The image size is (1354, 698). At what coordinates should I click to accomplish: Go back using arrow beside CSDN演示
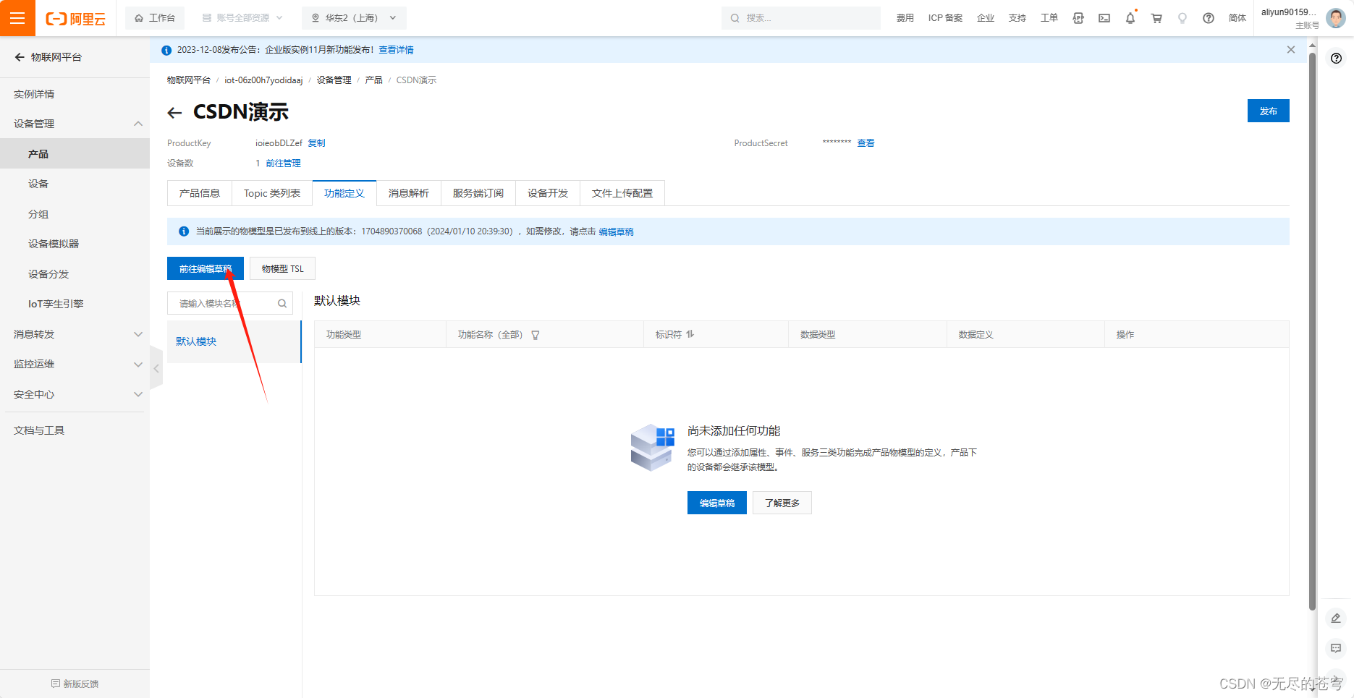(x=174, y=113)
